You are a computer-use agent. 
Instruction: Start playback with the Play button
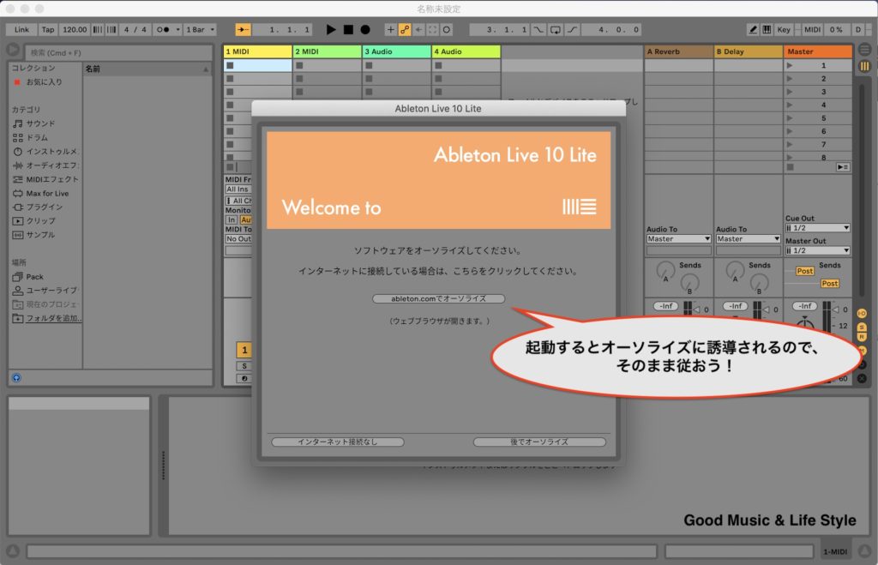point(331,30)
